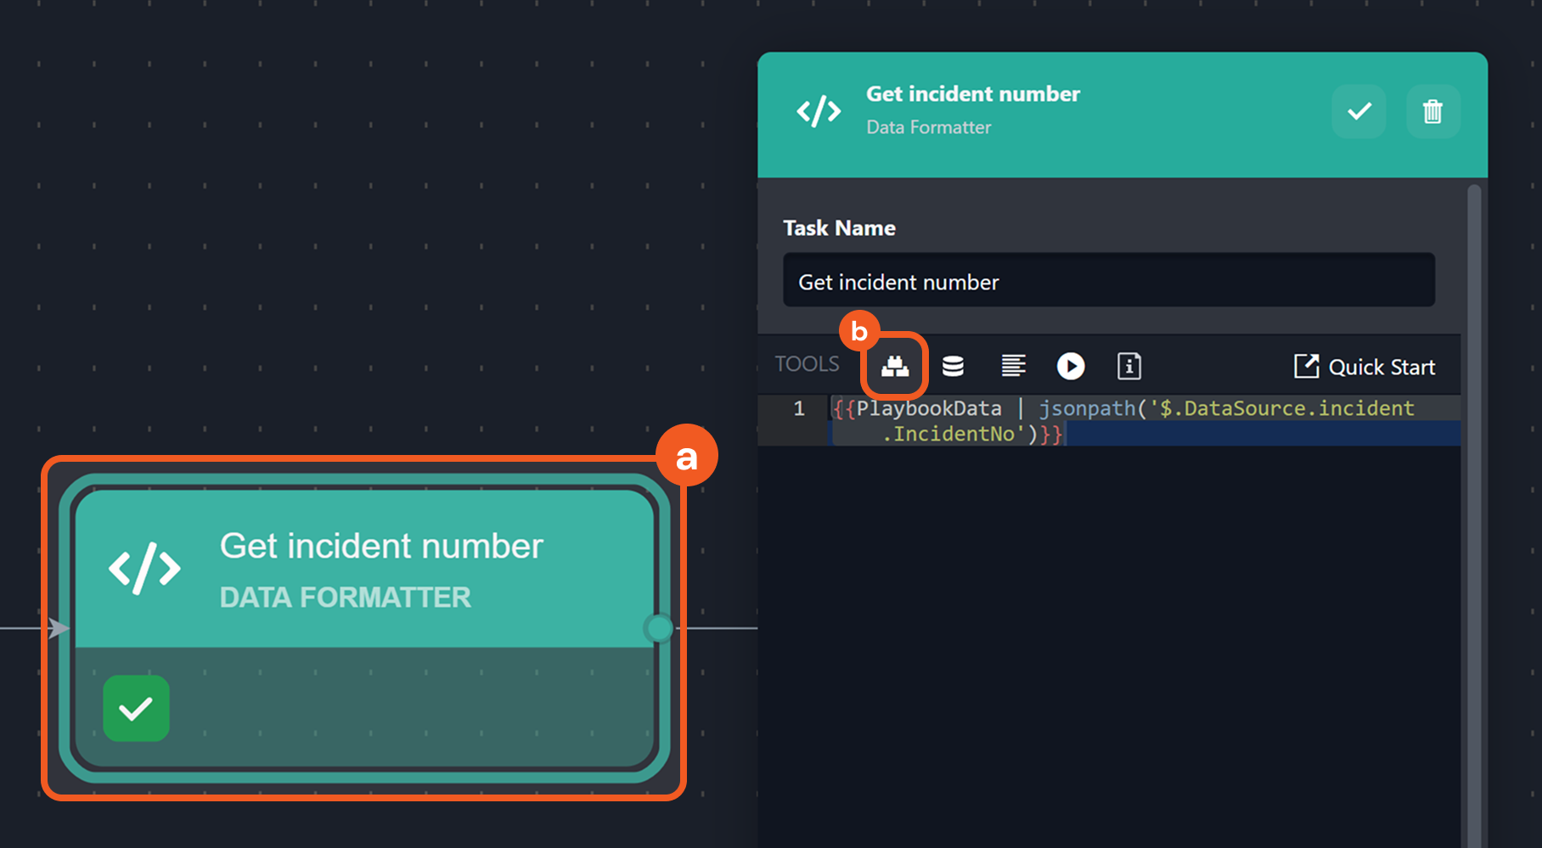Click the green checkmark on the node
The height and width of the screenshot is (848, 1542).
coord(136,708)
